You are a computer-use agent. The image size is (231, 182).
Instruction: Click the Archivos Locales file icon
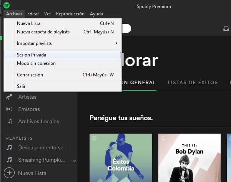[x=9, y=121]
